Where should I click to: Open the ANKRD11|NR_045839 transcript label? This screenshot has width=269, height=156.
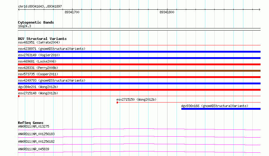tap(34, 149)
